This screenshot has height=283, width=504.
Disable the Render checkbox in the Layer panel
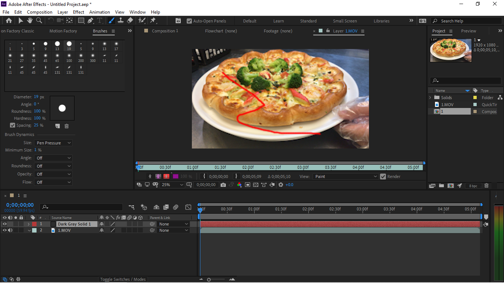[x=383, y=176]
